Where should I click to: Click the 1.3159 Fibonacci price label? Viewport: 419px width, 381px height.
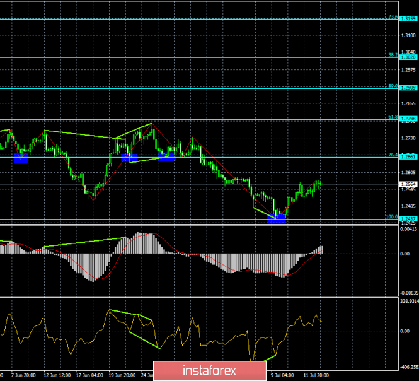408,19
